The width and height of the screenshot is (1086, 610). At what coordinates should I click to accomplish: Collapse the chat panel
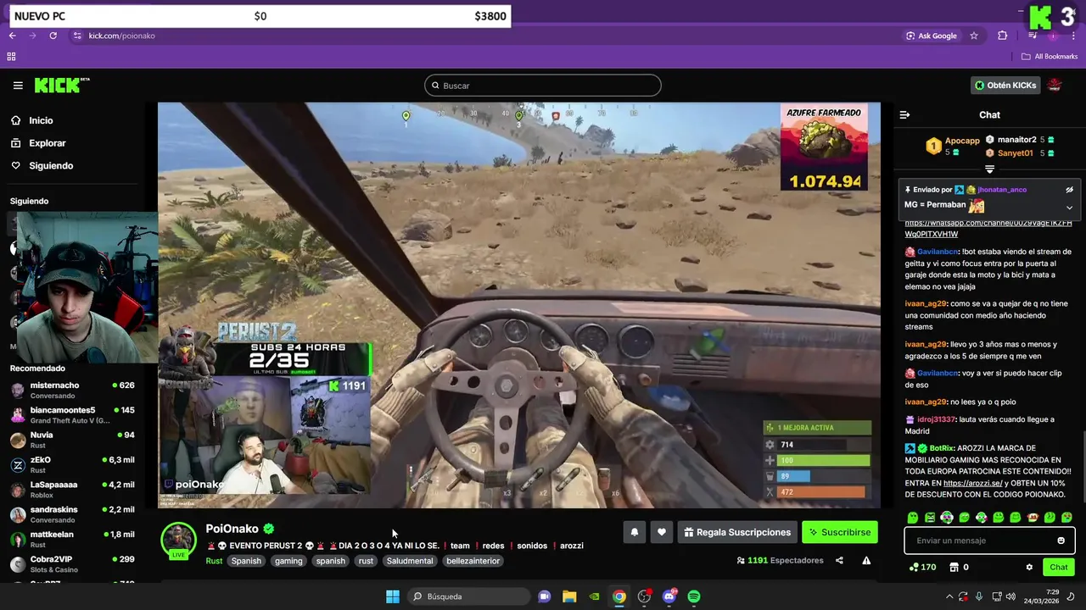pos(904,114)
